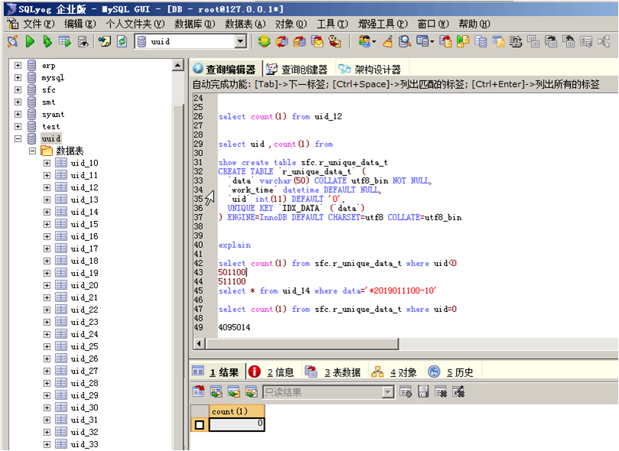This screenshot has width=619, height=451.
Task: Expand the uid_15 table node
Action: coord(47,224)
